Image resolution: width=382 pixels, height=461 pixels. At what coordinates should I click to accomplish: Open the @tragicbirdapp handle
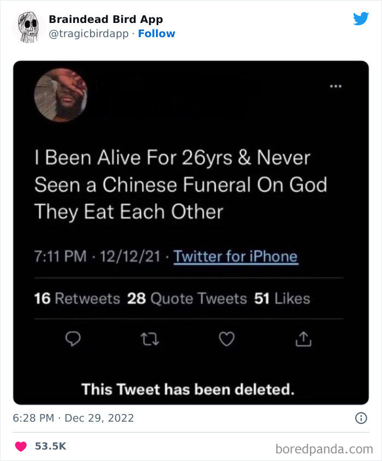click(x=88, y=33)
